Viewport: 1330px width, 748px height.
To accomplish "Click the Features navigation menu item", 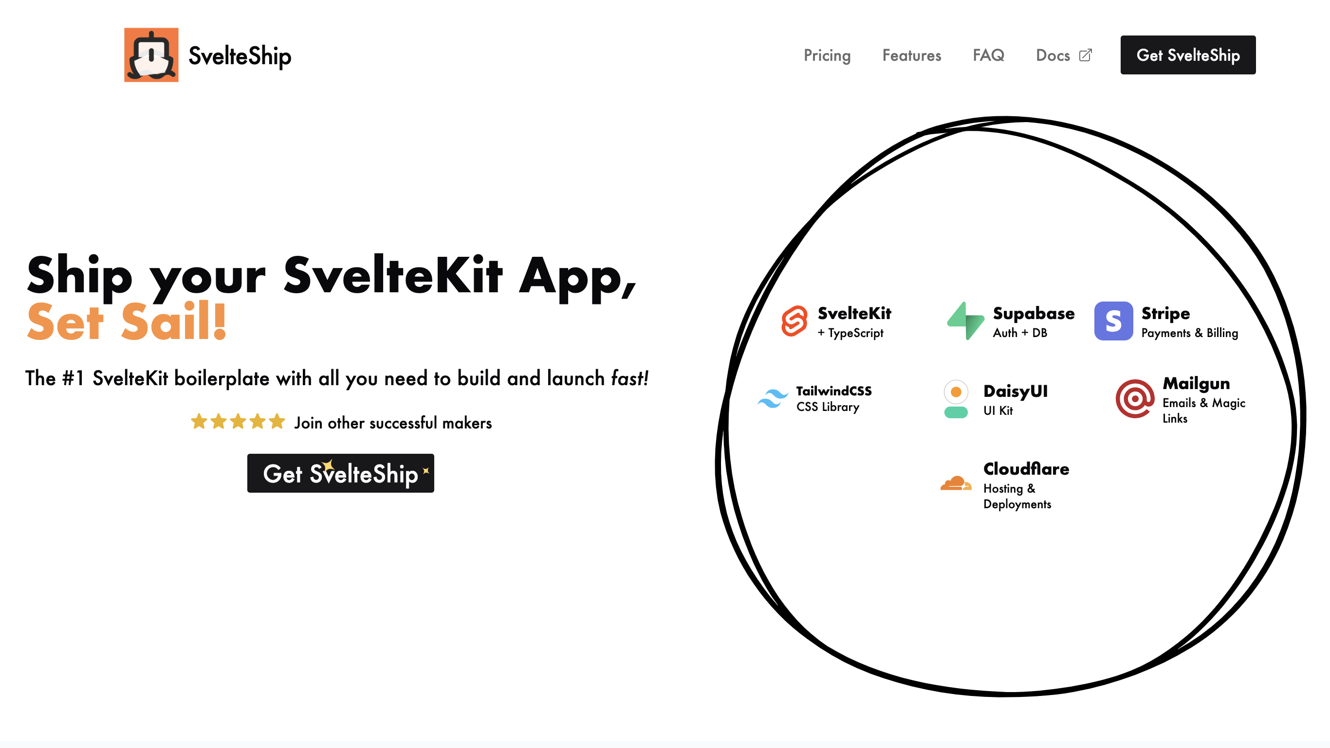I will click(x=912, y=55).
